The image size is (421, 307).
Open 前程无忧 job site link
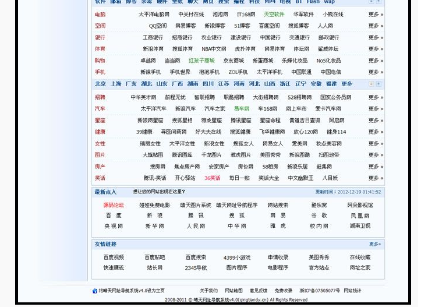(175, 97)
